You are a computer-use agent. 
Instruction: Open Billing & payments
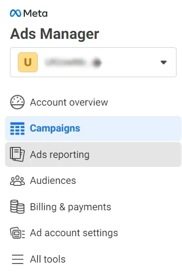point(93,207)
